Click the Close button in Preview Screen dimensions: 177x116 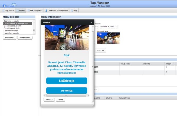coord(60,100)
